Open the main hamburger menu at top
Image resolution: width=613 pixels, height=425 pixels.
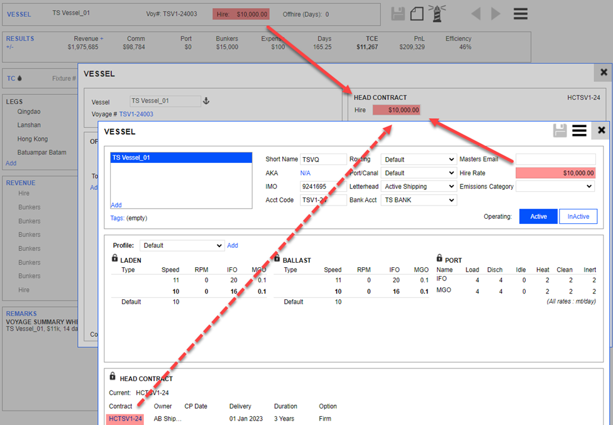point(520,14)
